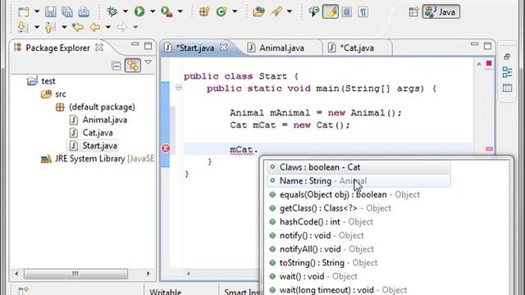Choose 'Claws : boolean - Cat' suggestion
Image resolution: width=525 pixels, height=295 pixels.
358,167
